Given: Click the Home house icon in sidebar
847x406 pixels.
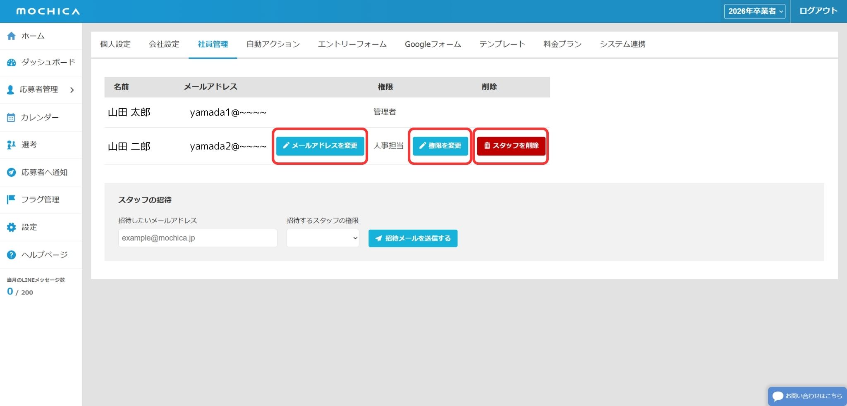Looking at the screenshot, I should coord(12,36).
